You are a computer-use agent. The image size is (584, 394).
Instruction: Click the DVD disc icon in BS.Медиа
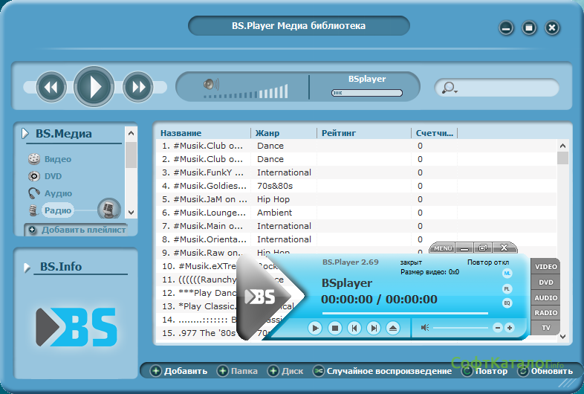point(34,176)
